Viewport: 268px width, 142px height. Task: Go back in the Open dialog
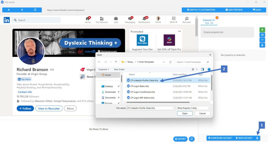[x=99, y=62]
